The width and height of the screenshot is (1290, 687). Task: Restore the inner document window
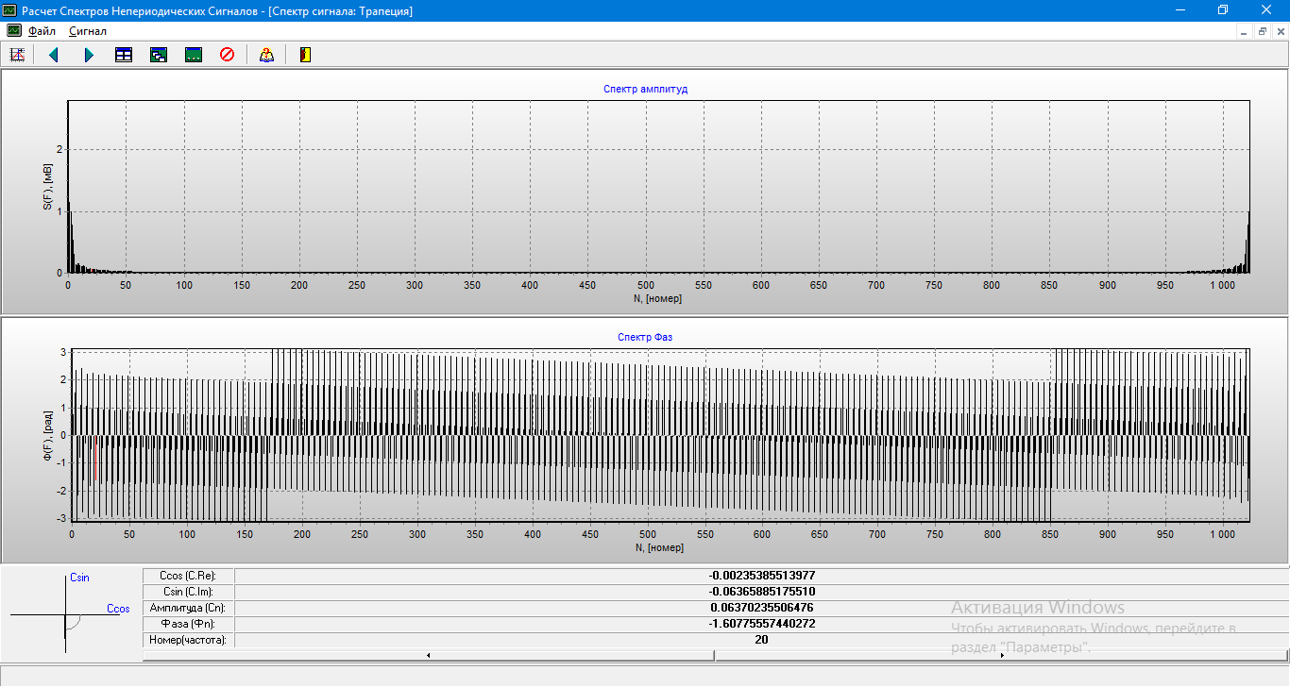pyautogui.click(x=1263, y=31)
